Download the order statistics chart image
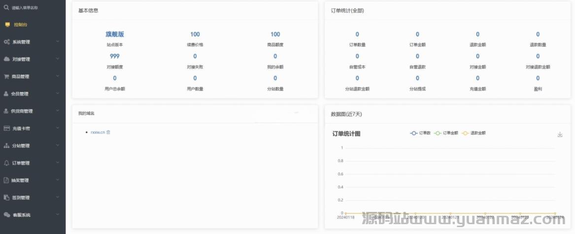The width and height of the screenshot is (575, 234). click(x=560, y=134)
